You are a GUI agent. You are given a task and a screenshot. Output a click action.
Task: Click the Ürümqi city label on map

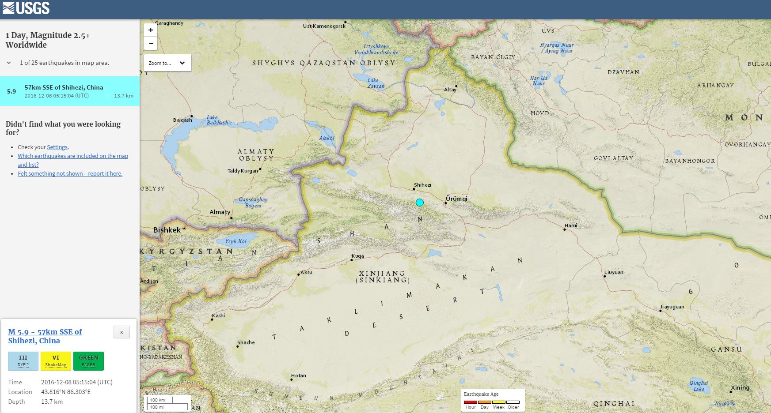[x=456, y=199]
